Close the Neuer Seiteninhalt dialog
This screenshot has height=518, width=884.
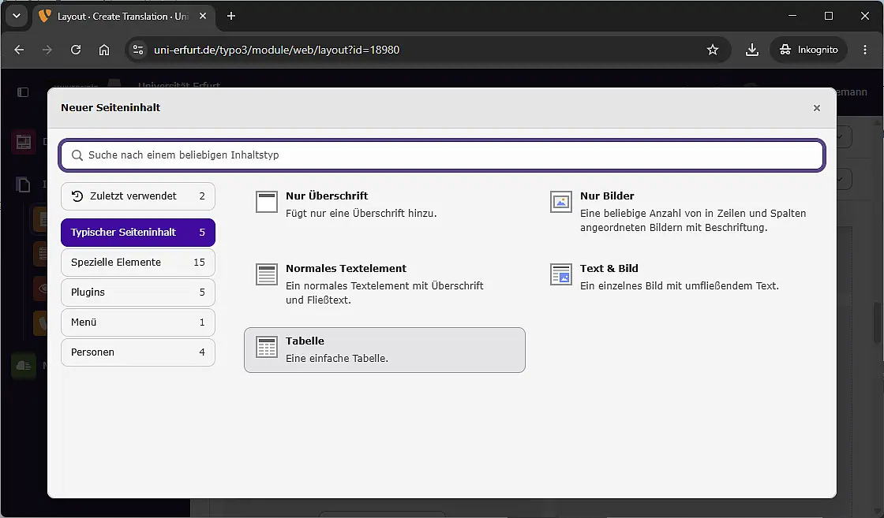pos(816,108)
